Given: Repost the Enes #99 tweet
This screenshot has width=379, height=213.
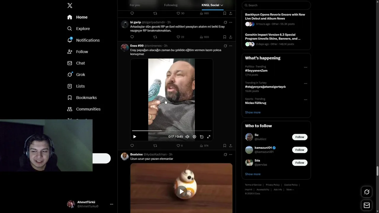Looking at the screenshot, I should click(x=155, y=146).
